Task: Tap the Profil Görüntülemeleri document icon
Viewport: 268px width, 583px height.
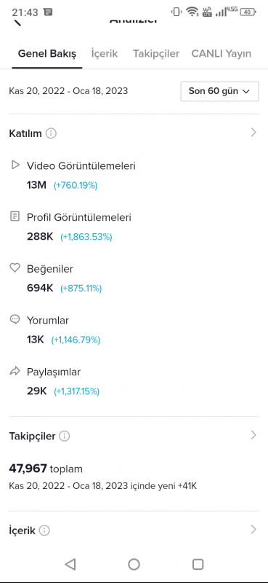Action: point(15,216)
